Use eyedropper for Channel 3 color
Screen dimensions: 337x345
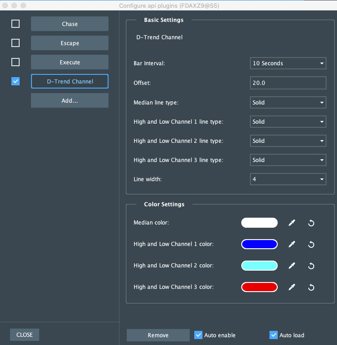click(x=292, y=287)
